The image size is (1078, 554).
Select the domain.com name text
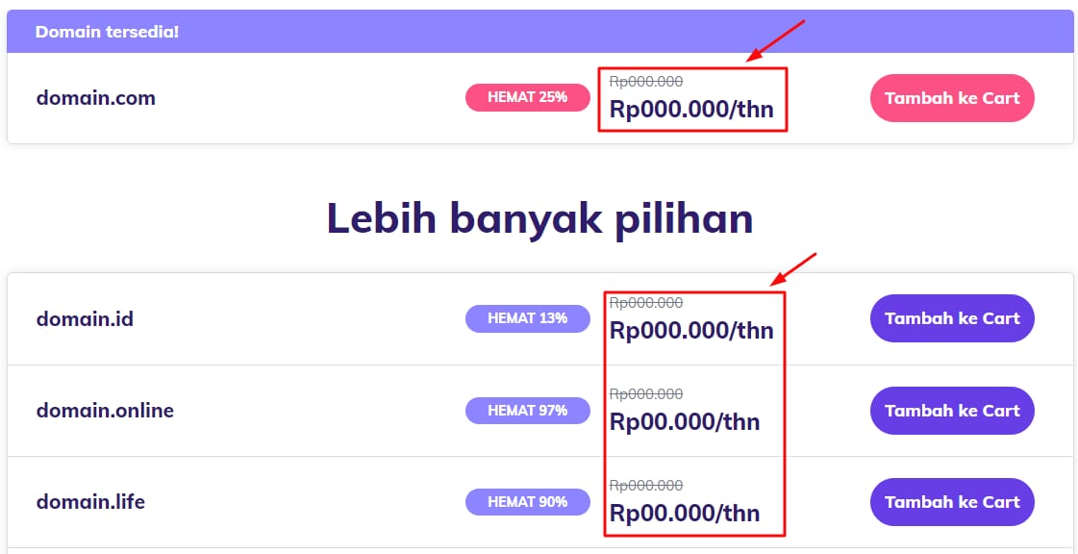[x=95, y=98]
